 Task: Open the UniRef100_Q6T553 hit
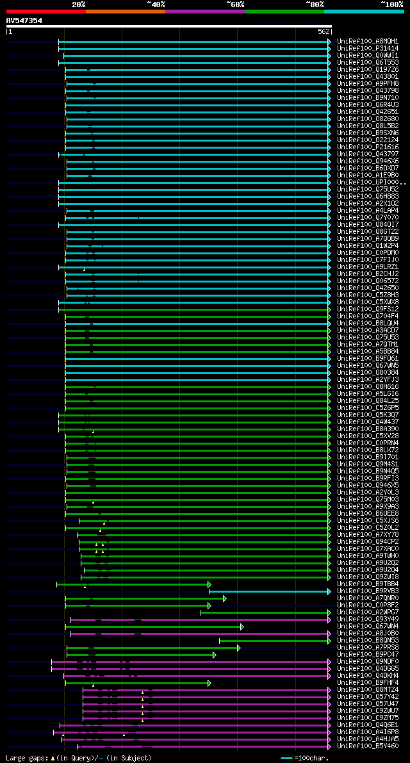pos(368,63)
